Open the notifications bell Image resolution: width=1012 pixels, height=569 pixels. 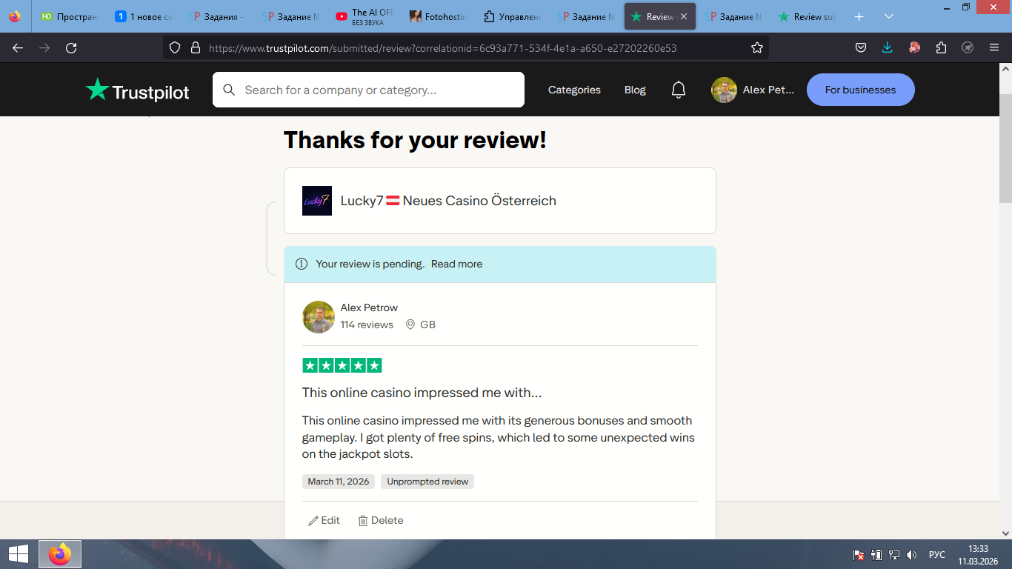[679, 90]
